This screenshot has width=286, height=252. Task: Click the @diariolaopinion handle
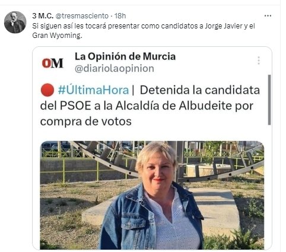(115, 68)
